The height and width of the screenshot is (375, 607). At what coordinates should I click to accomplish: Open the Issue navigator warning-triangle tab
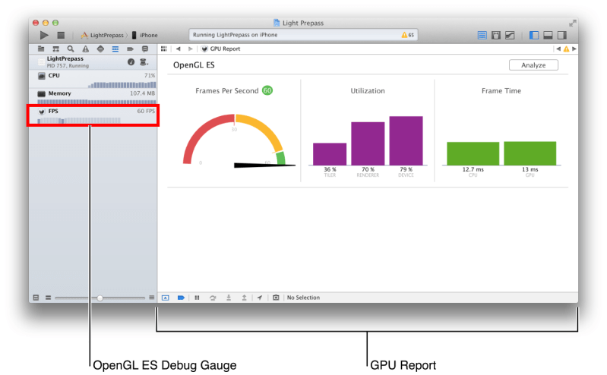86,49
